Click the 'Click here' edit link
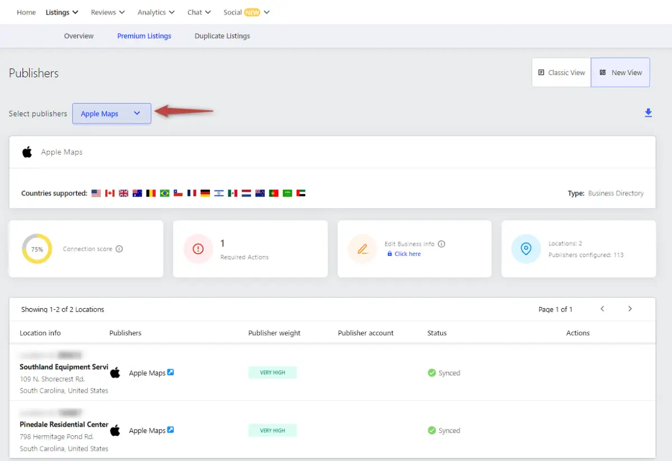The image size is (672, 461). tap(407, 254)
